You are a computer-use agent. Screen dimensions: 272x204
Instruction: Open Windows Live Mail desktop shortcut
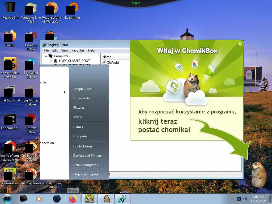tap(31, 12)
